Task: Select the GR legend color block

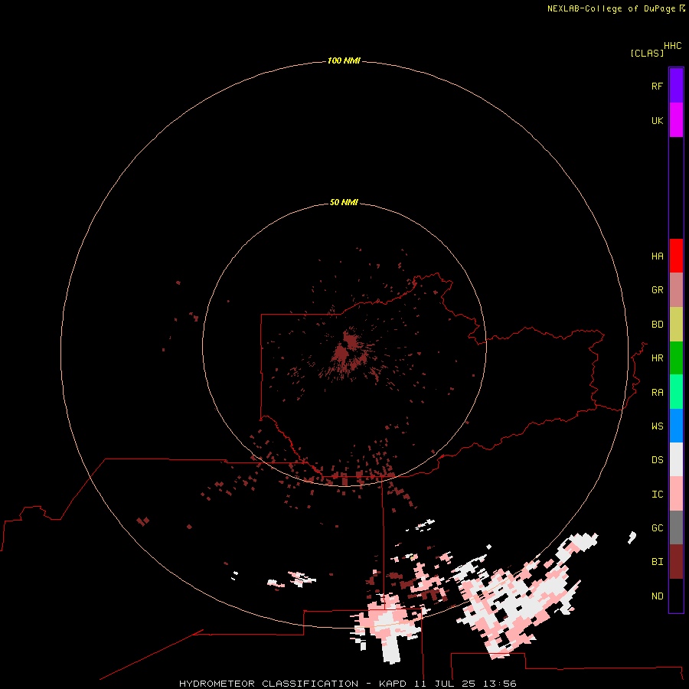Action: [676, 290]
